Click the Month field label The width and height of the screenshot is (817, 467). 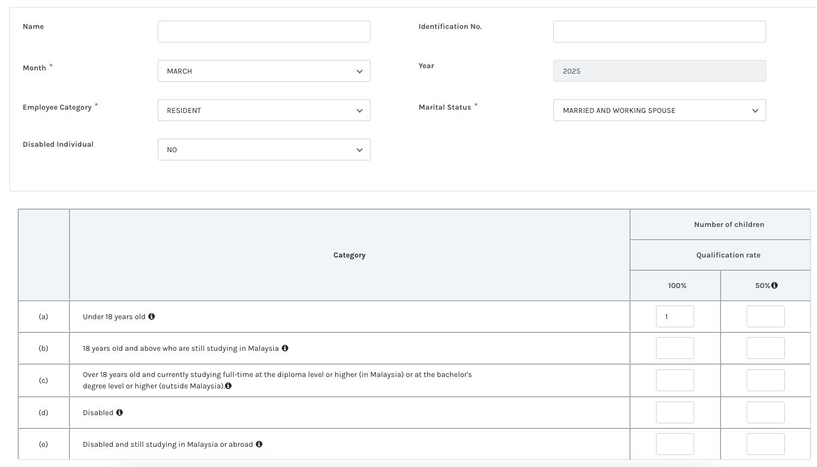(x=34, y=68)
